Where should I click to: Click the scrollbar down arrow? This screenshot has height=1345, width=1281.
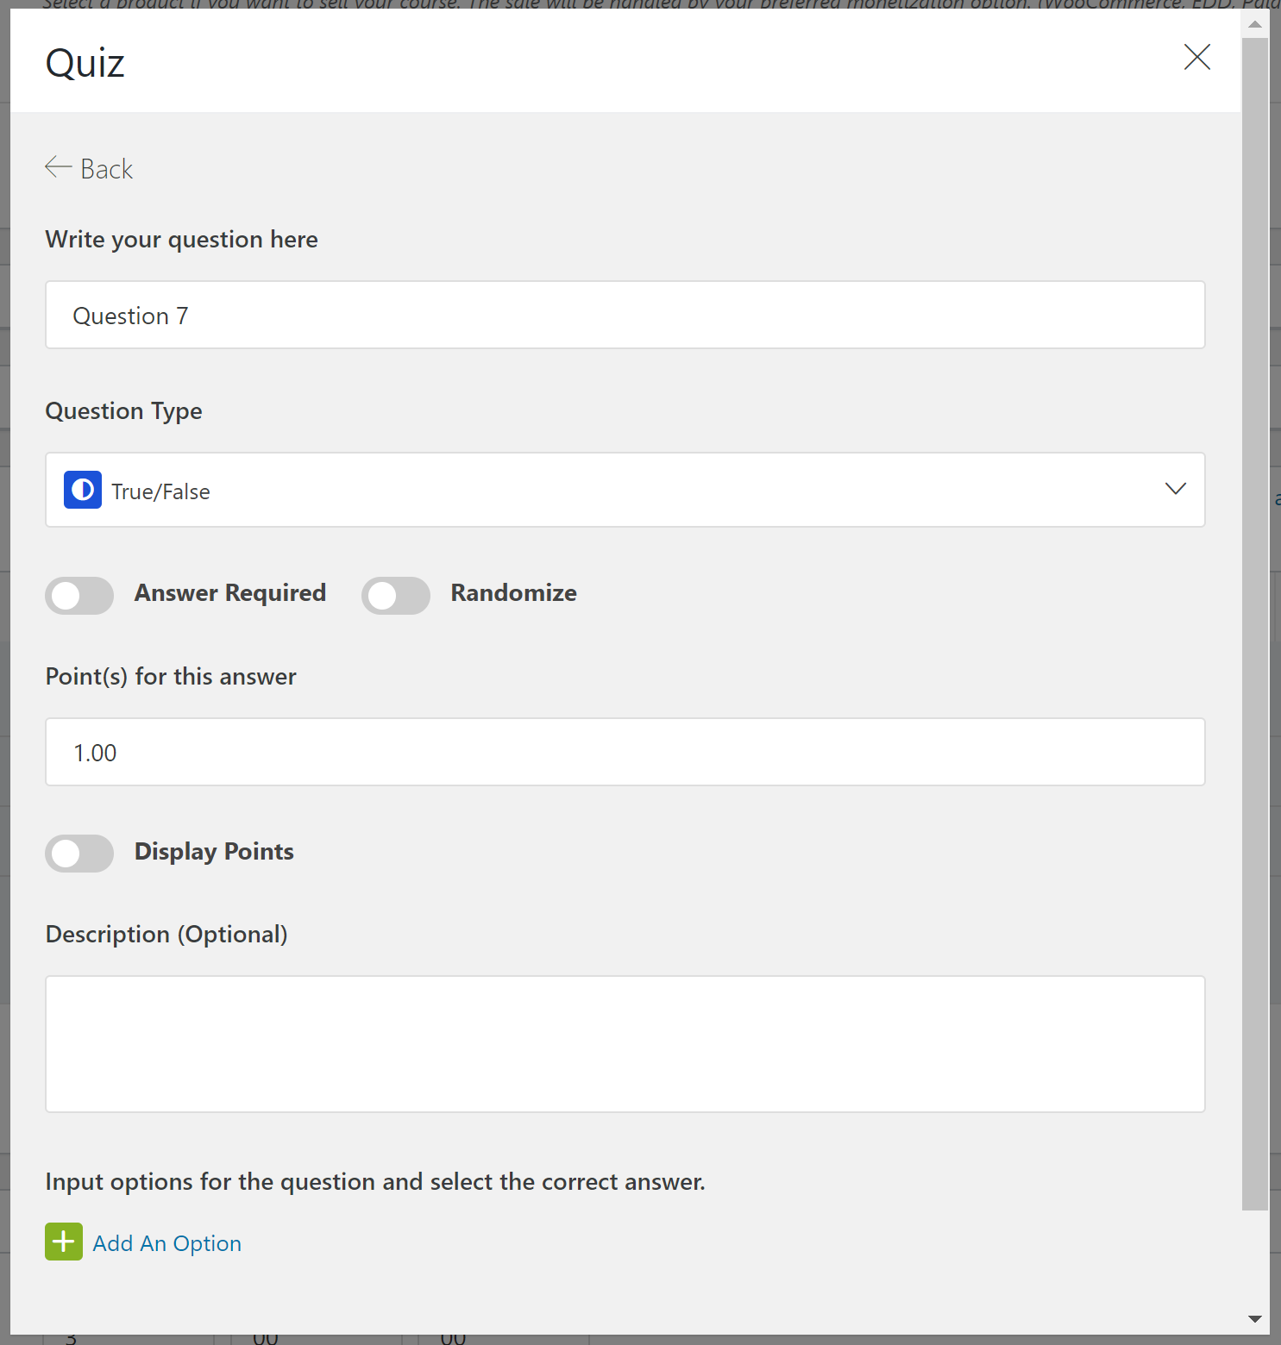(1255, 1319)
